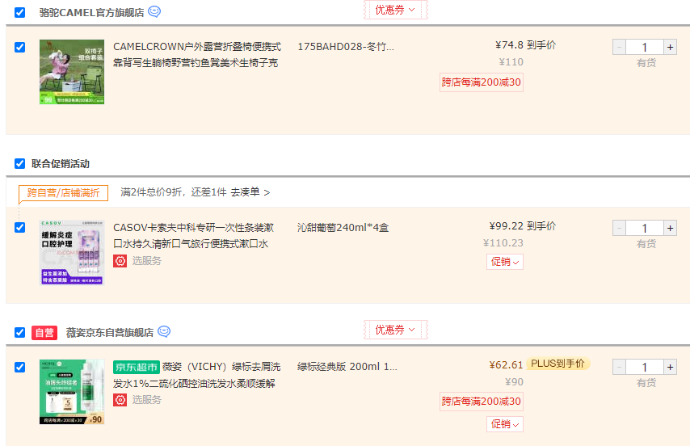Click spec 175BAHD028-冬竹 of chair
The width and height of the screenshot is (690, 446).
pos(346,47)
